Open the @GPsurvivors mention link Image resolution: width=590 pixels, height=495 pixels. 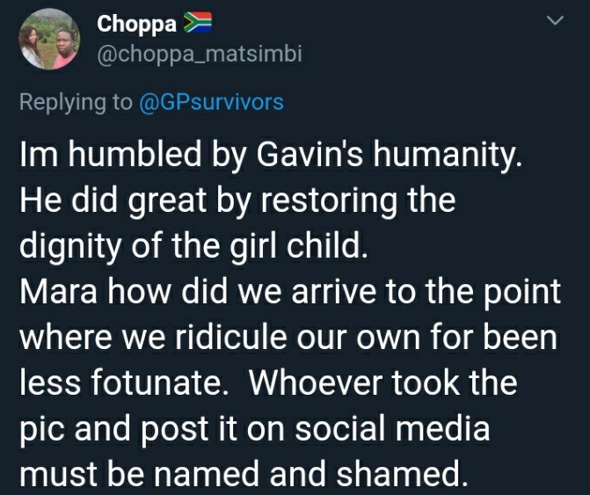tap(211, 102)
